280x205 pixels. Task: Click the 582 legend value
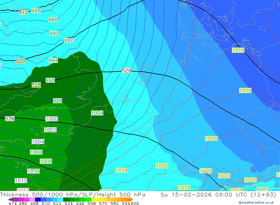click(115, 203)
